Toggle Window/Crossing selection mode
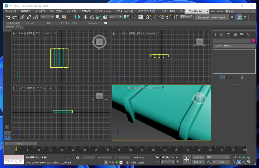259x168 pixels. 78,17
